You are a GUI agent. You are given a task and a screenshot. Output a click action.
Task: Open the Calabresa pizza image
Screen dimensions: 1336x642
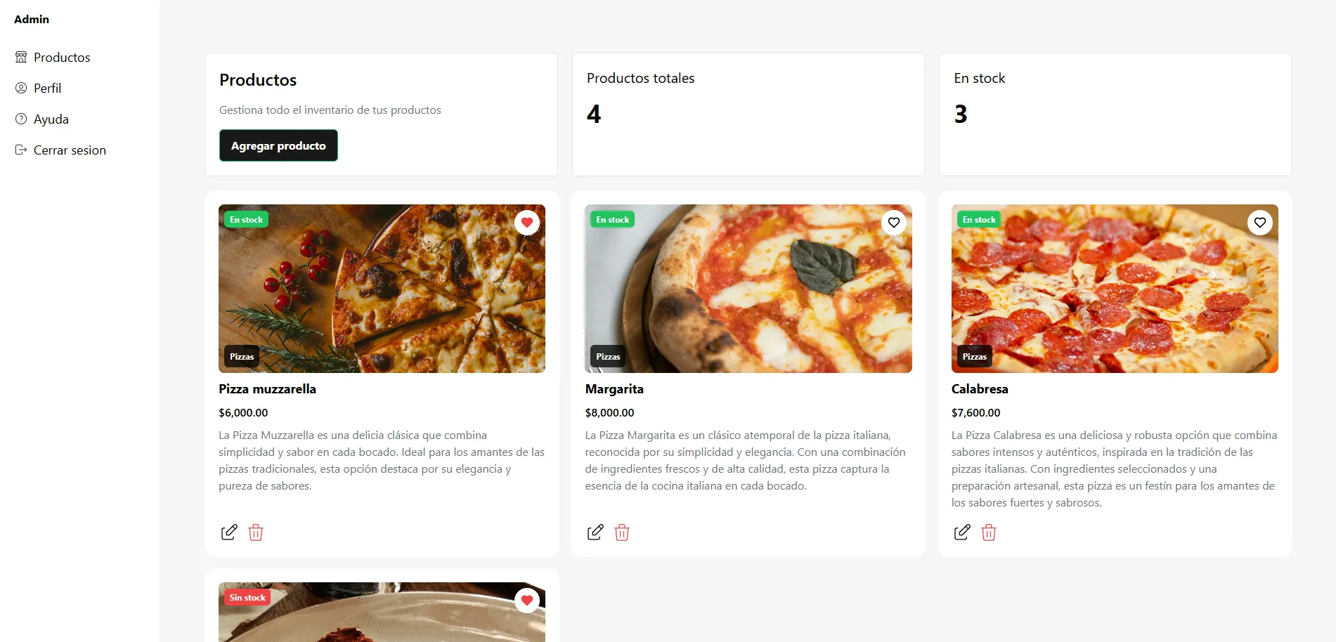[1115, 289]
